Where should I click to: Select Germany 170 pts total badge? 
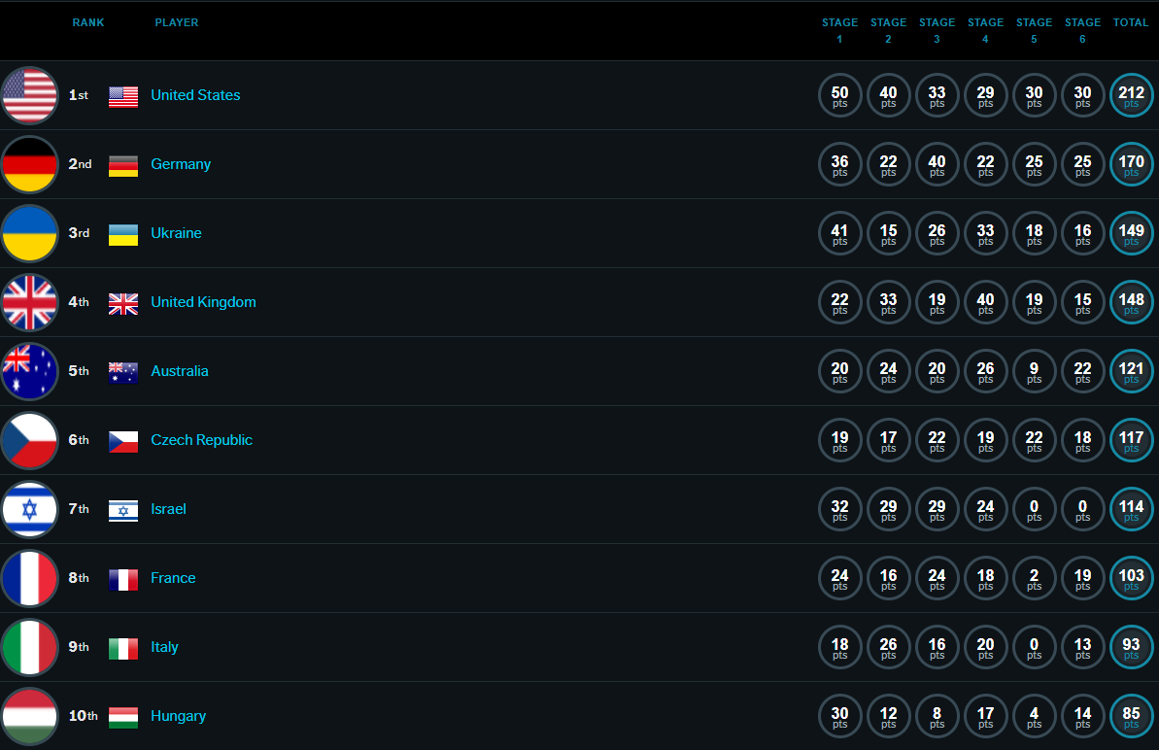[x=1132, y=164]
